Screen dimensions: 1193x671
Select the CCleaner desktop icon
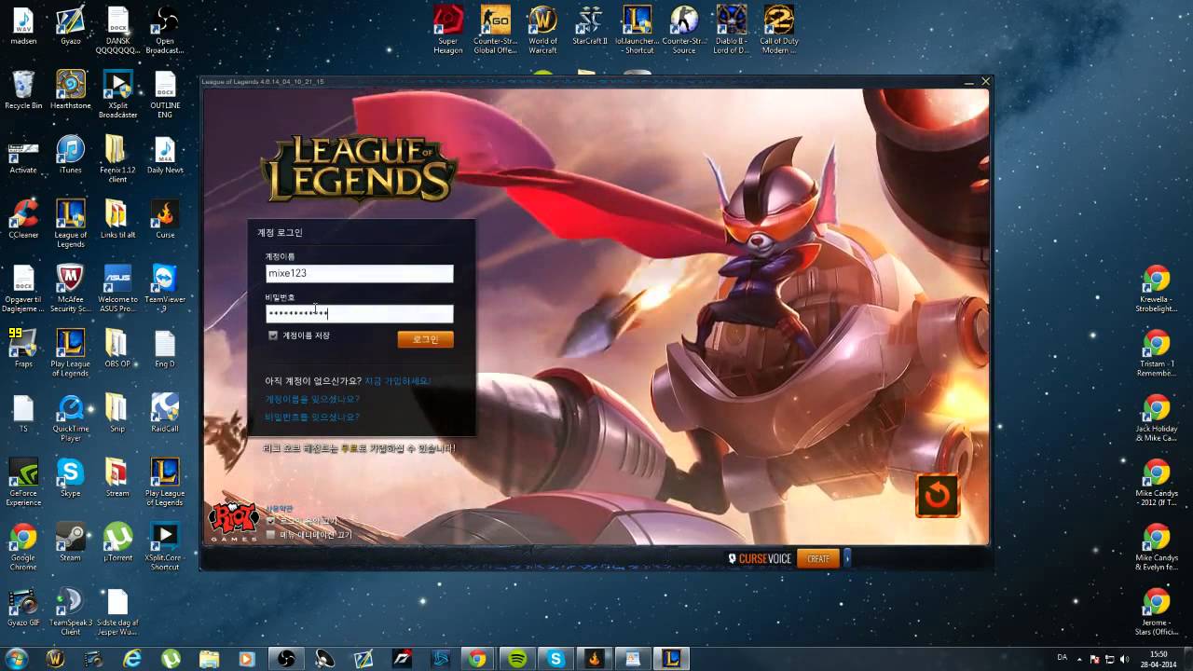coord(23,219)
